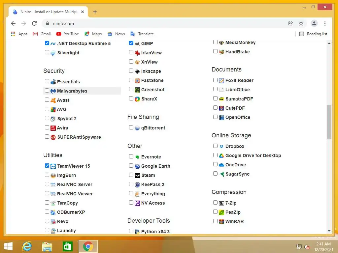Open the Reading list panel
Image resolution: width=338 pixels, height=253 pixels.
[313, 34]
